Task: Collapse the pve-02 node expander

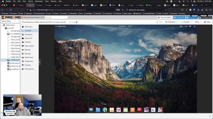Action: [4, 28]
